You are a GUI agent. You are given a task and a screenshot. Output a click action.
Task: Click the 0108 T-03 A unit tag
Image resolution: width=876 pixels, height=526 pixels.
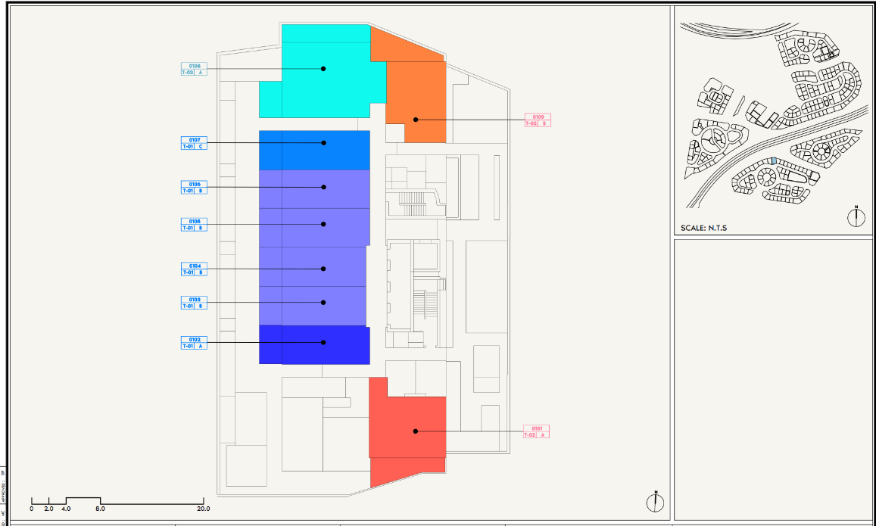[194, 69]
